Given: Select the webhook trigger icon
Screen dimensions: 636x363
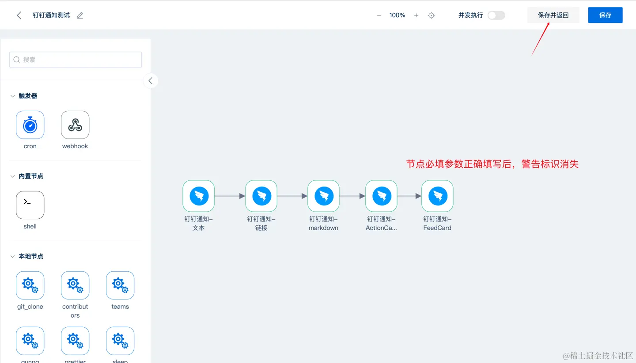Looking at the screenshot, I should click(75, 125).
